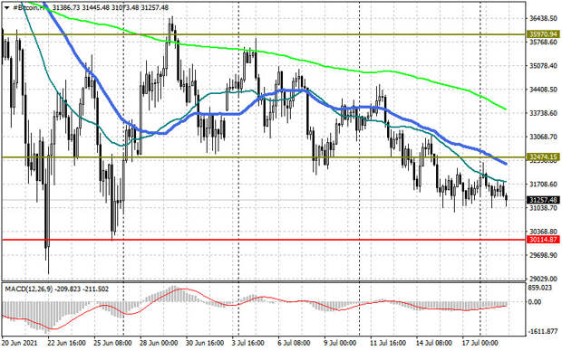Open the chart menu triangle beside #Bitcoin
This screenshot has width=562, height=351.
click(7, 7)
